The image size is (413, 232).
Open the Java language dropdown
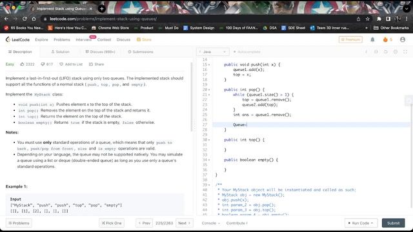(212, 52)
